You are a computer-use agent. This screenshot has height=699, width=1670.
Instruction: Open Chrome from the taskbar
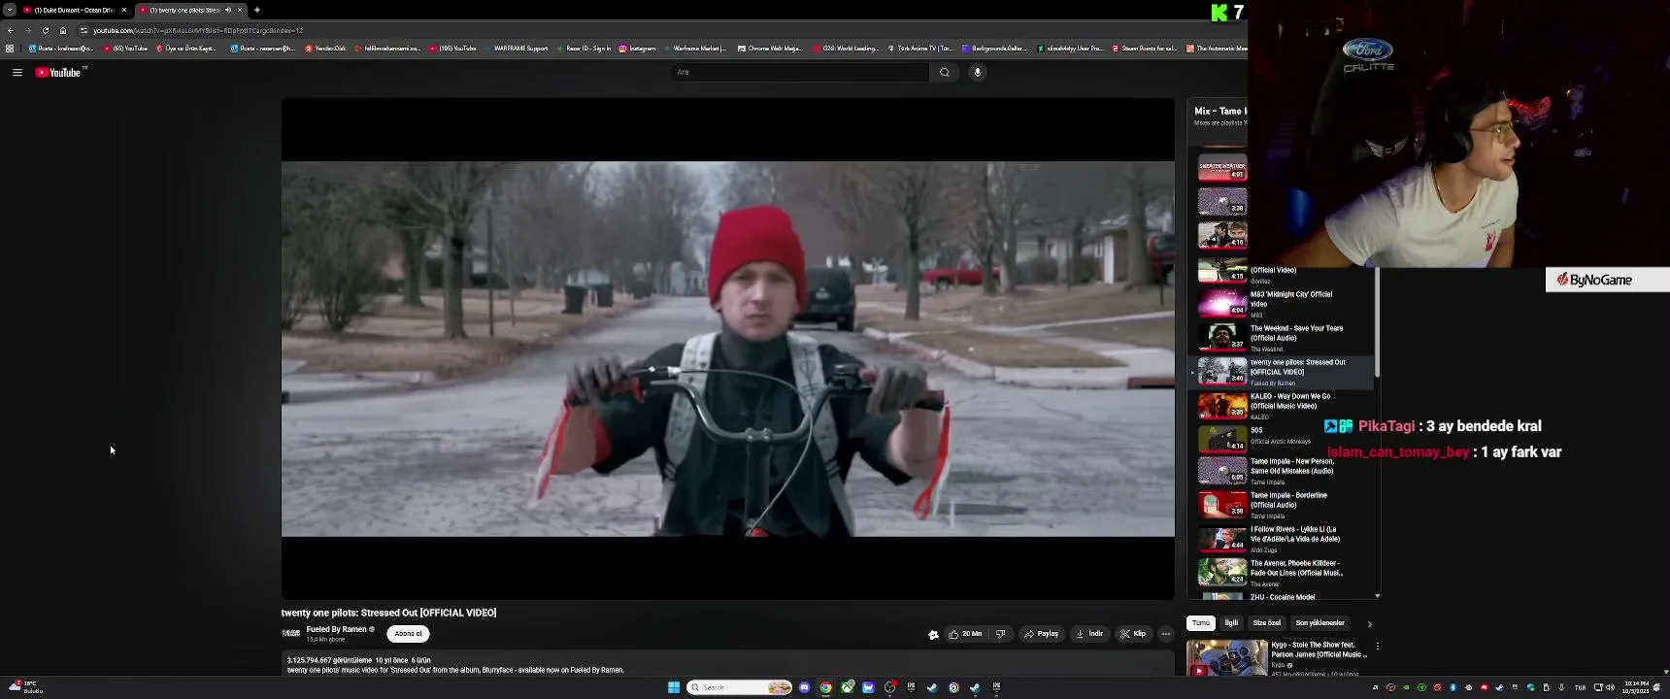tap(826, 687)
